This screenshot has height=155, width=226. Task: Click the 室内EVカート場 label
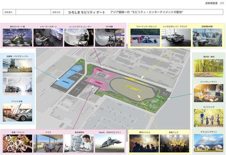17,27
